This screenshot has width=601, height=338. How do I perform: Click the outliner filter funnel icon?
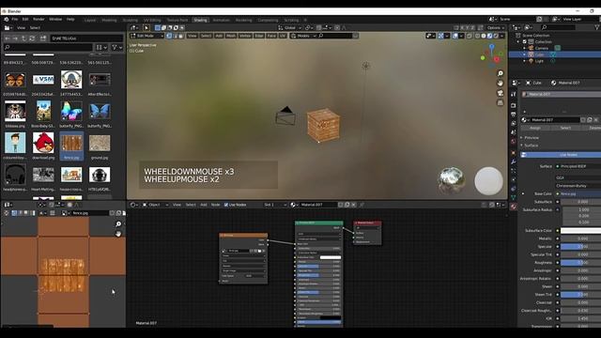point(597,27)
